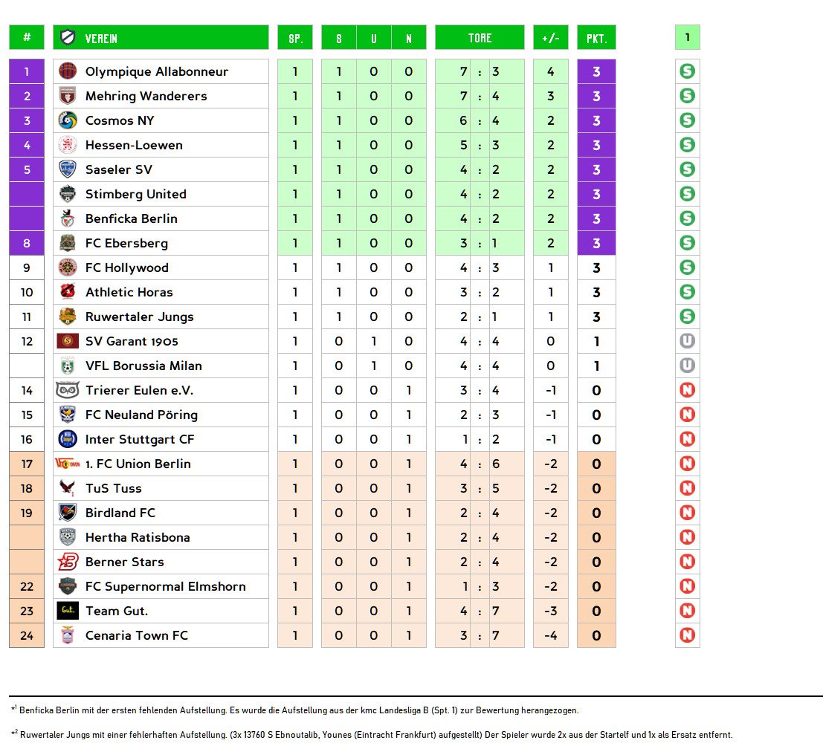The width and height of the screenshot is (823, 746).
Task: Click the Trierer Eulen owl logo
Action: click(x=68, y=390)
